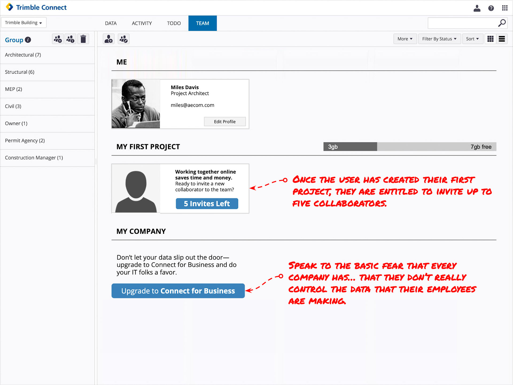The width and height of the screenshot is (513, 385).
Task: Delete group with trash icon
Action: tap(83, 39)
